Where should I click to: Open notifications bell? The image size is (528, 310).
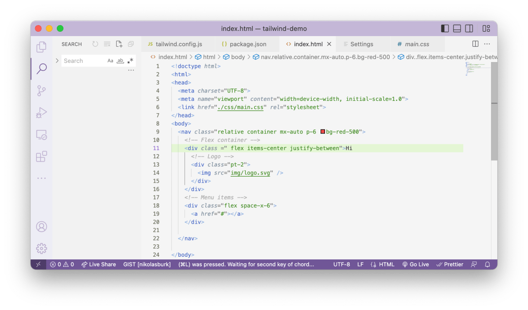pos(487,265)
